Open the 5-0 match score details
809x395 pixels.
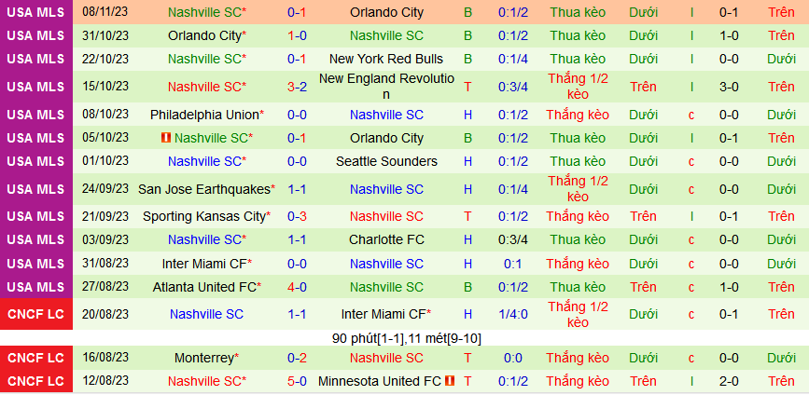[297, 381]
